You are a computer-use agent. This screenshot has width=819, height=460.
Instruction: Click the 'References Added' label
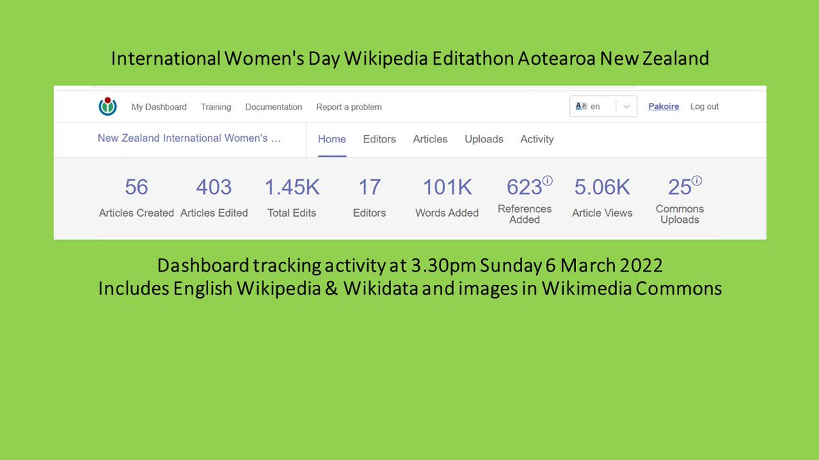(x=525, y=214)
